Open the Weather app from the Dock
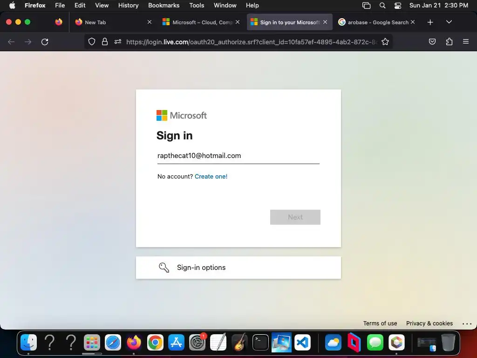The width and height of the screenshot is (477, 358). [x=333, y=342]
